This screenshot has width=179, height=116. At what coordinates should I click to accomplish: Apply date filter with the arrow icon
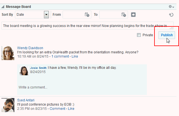[x=133, y=15]
